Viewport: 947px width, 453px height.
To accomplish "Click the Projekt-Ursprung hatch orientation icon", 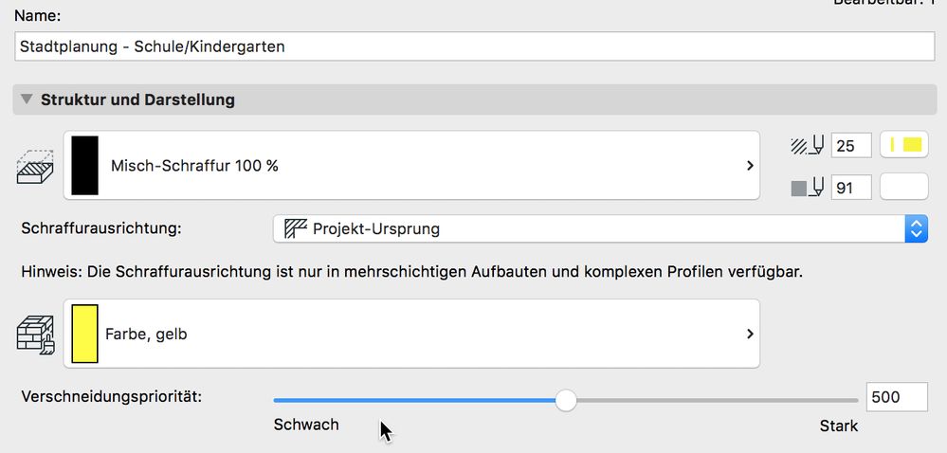I will click(296, 228).
